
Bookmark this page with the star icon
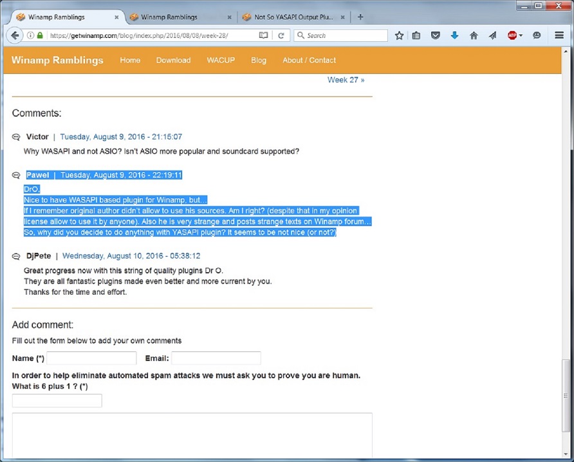click(399, 36)
